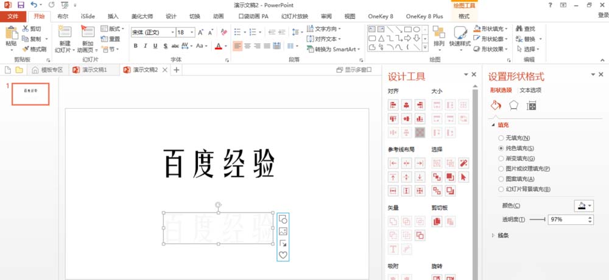Click the 登录 sign-in link
The height and width of the screenshot is (280, 609).
pyautogui.click(x=603, y=15)
